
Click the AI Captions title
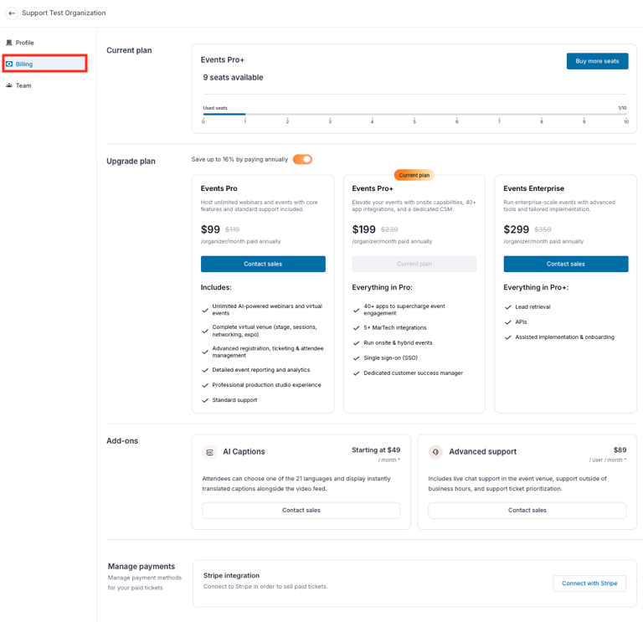[244, 452]
